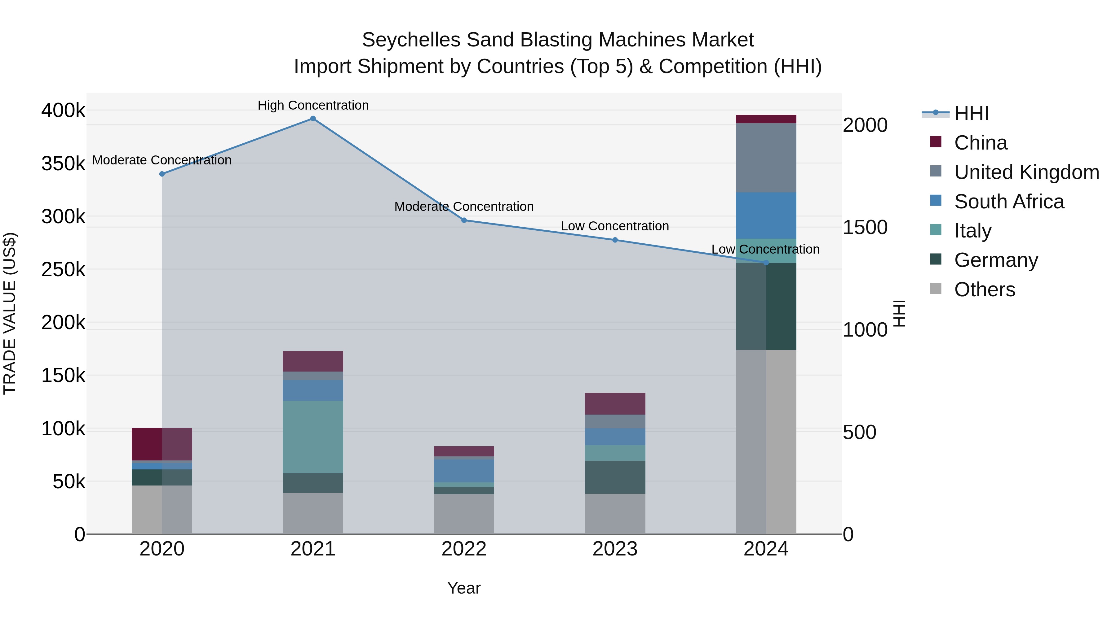Toggle the HHI legend entry
The image size is (1116, 627).
tap(955, 113)
